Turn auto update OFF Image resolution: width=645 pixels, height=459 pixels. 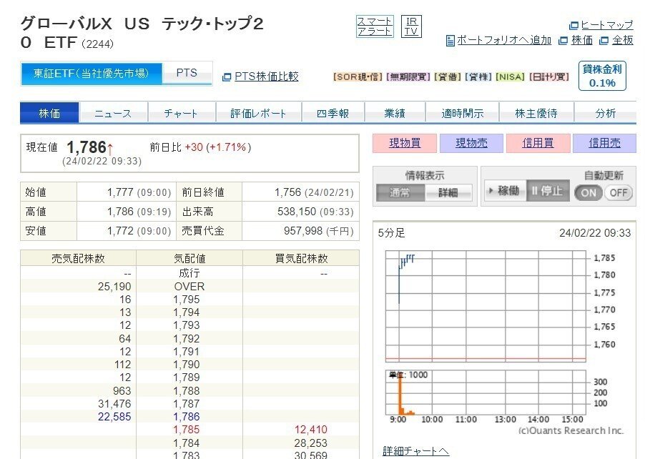(x=619, y=193)
